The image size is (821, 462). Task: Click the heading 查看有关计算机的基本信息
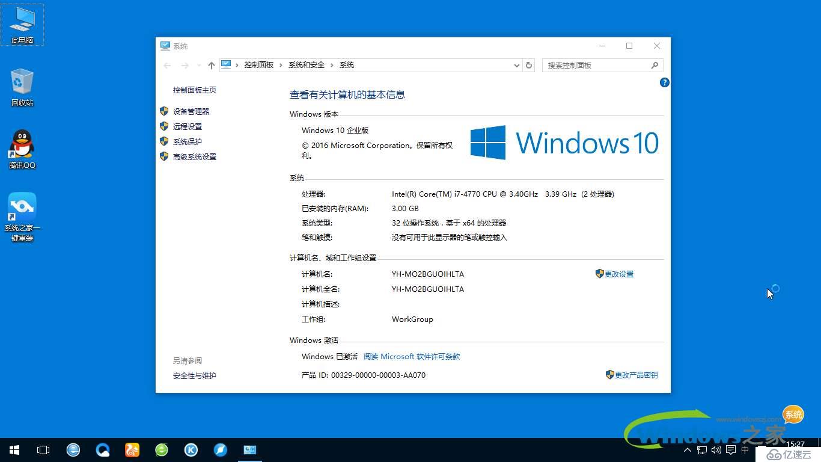(347, 94)
